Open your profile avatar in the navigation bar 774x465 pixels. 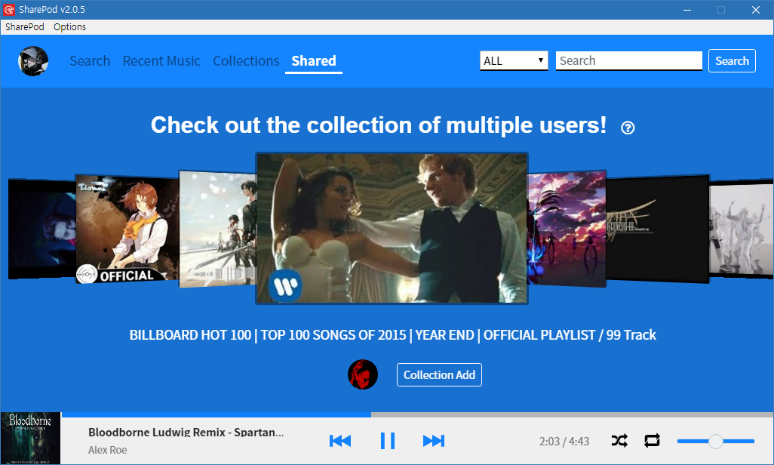33,60
